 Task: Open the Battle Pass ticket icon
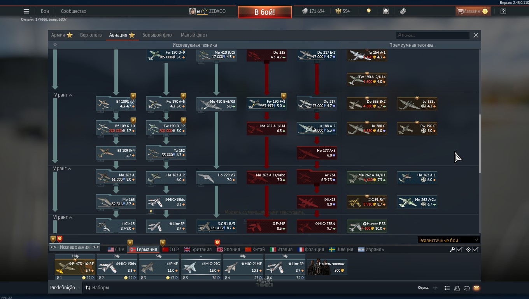tap(403, 11)
